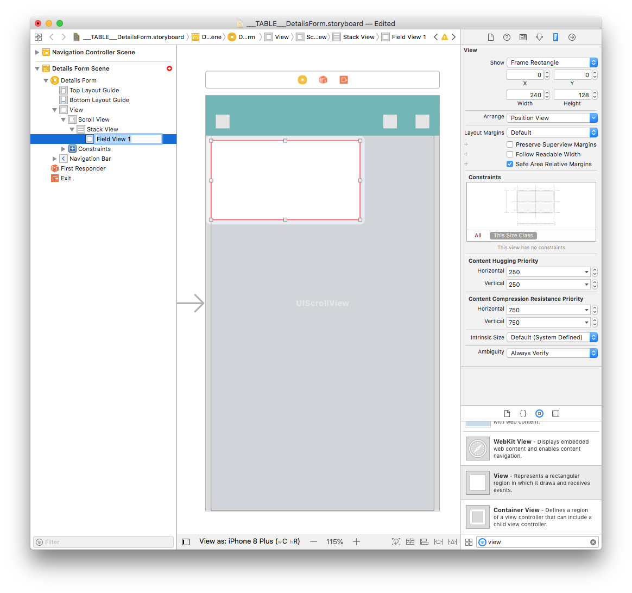The image size is (632, 593).
Task: Select WebKit View in Object library
Action: tap(531, 449)
